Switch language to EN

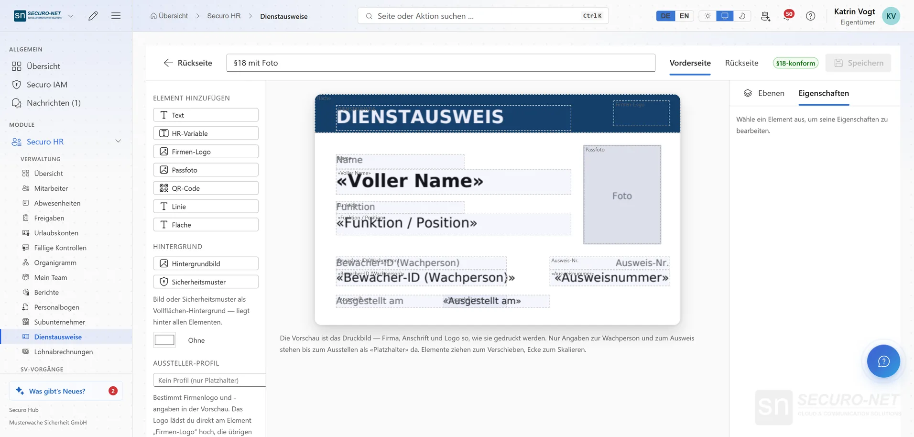pyautogui.click(x=684, y=16)
